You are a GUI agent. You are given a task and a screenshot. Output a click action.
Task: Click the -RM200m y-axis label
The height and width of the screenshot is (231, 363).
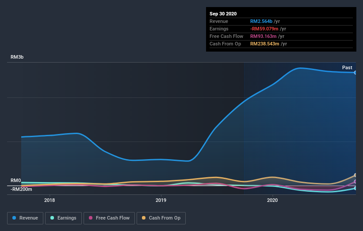21,189
